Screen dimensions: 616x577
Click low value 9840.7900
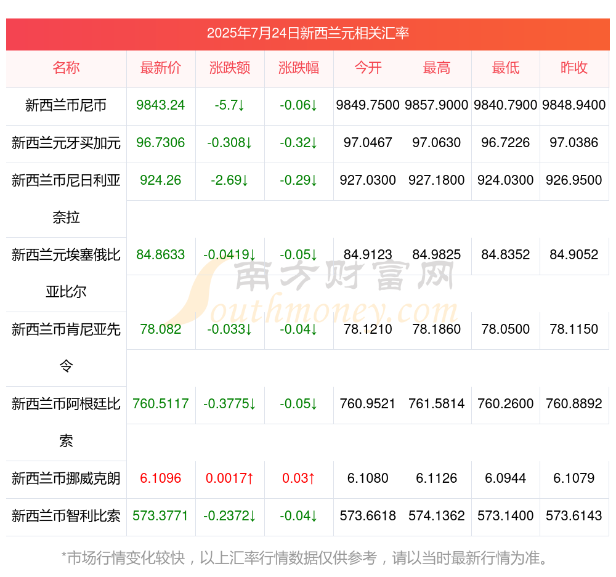[x=506, y=105]
